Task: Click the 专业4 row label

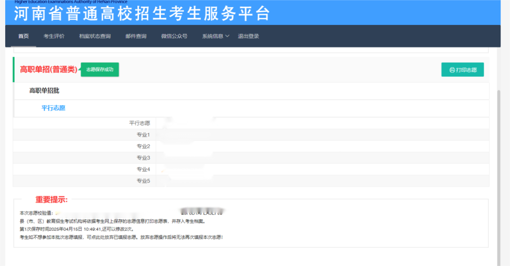Action: click(143, 169)
